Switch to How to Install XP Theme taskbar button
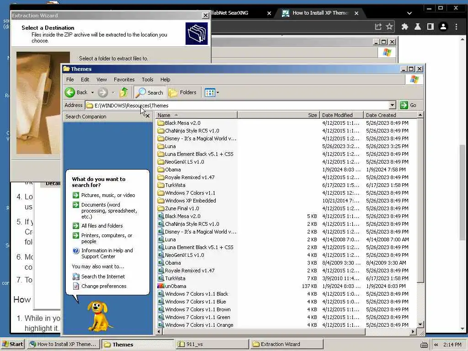The width and height of the screenshot is (468, 351). (x=63, y=344)
